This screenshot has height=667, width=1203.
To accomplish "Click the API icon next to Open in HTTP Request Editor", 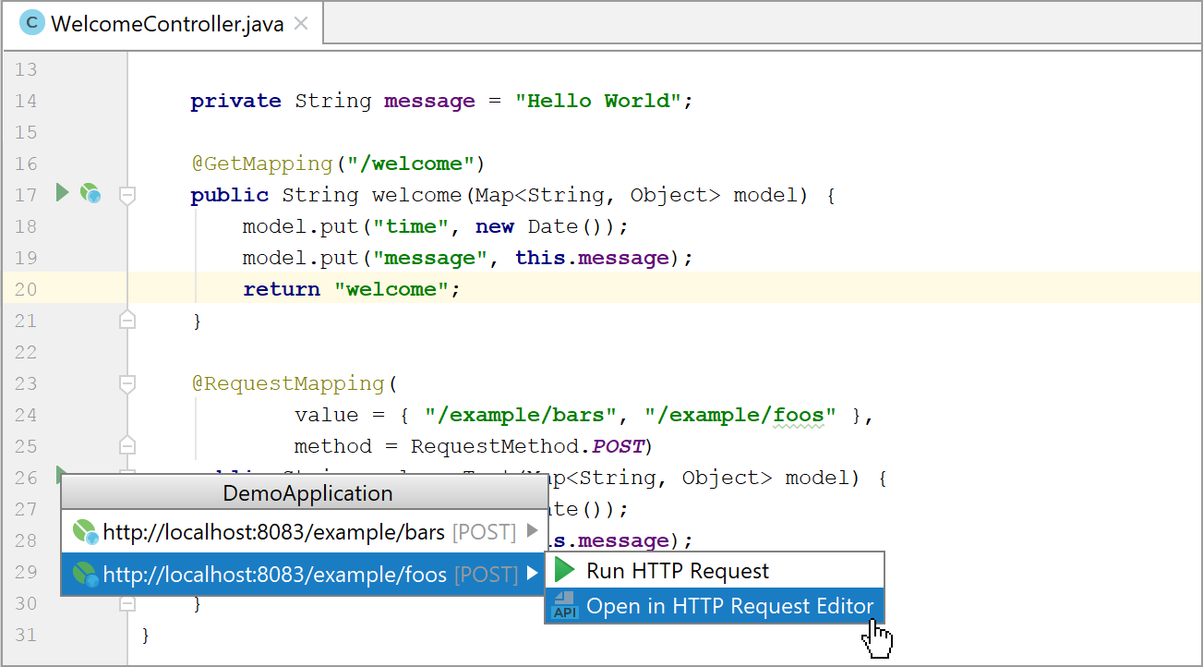I will pyautogui.click(x=565, y=606).
